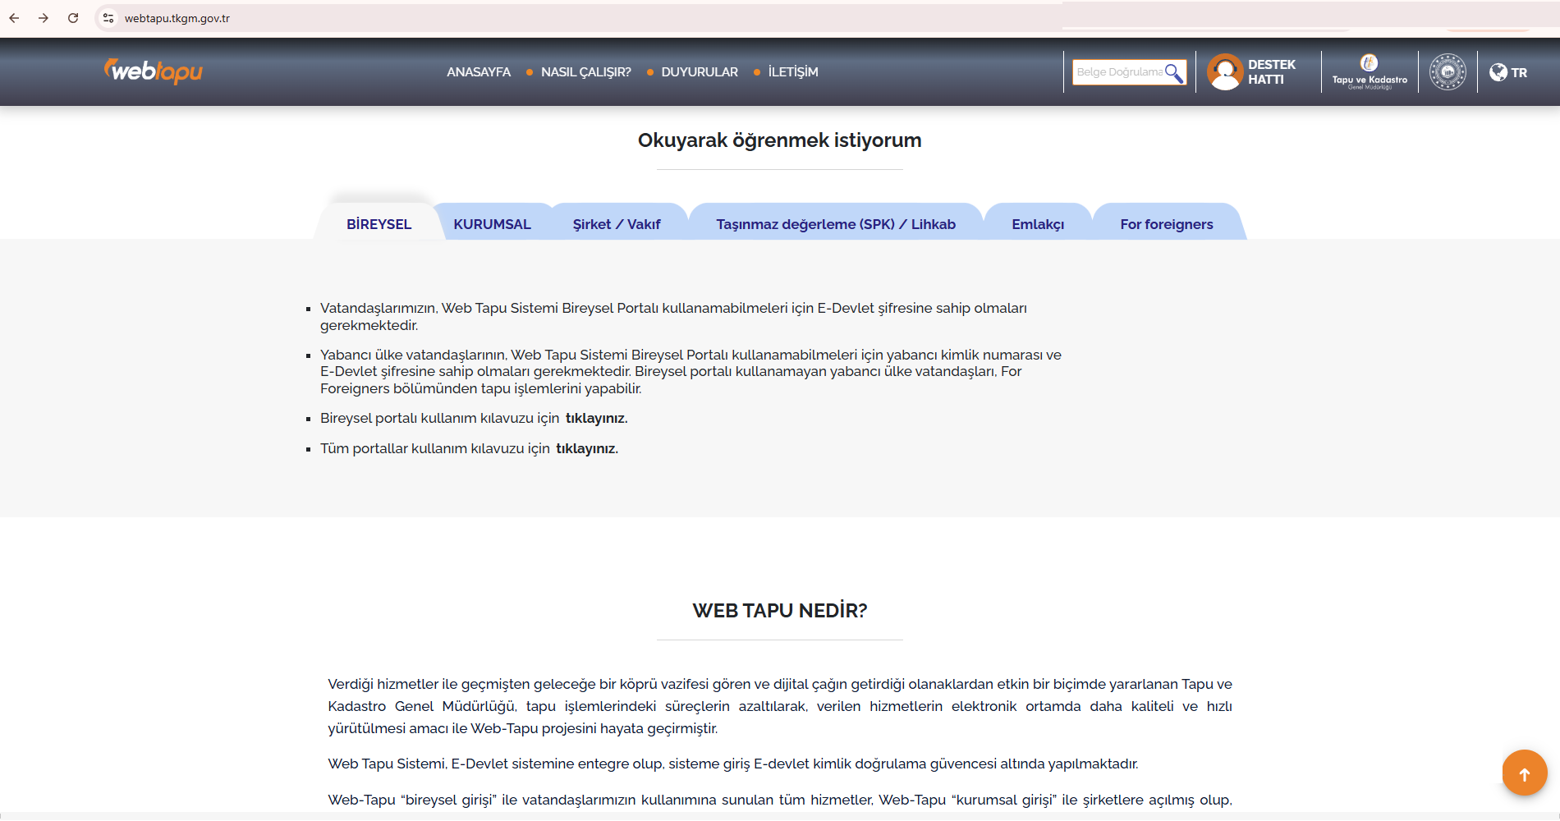This screenshot has height=821, width=1560.
Task: Switch to the Taşınmaz değerleme (SPK) / Lihkab tab
Action: tap(835, 223)
